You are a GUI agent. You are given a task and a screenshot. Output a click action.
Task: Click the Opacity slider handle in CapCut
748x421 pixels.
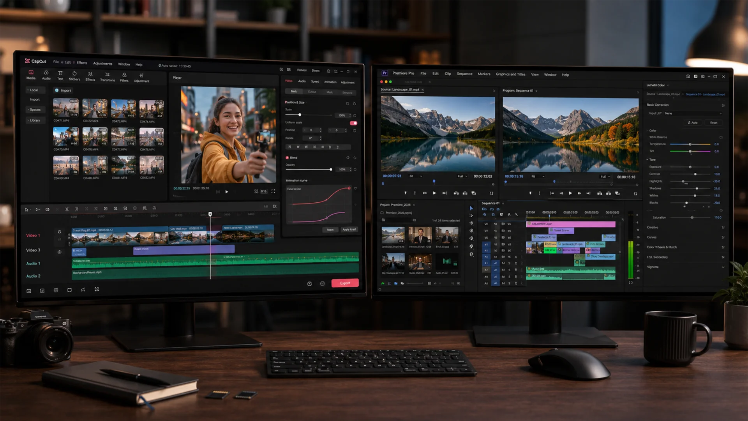point(331,170)
